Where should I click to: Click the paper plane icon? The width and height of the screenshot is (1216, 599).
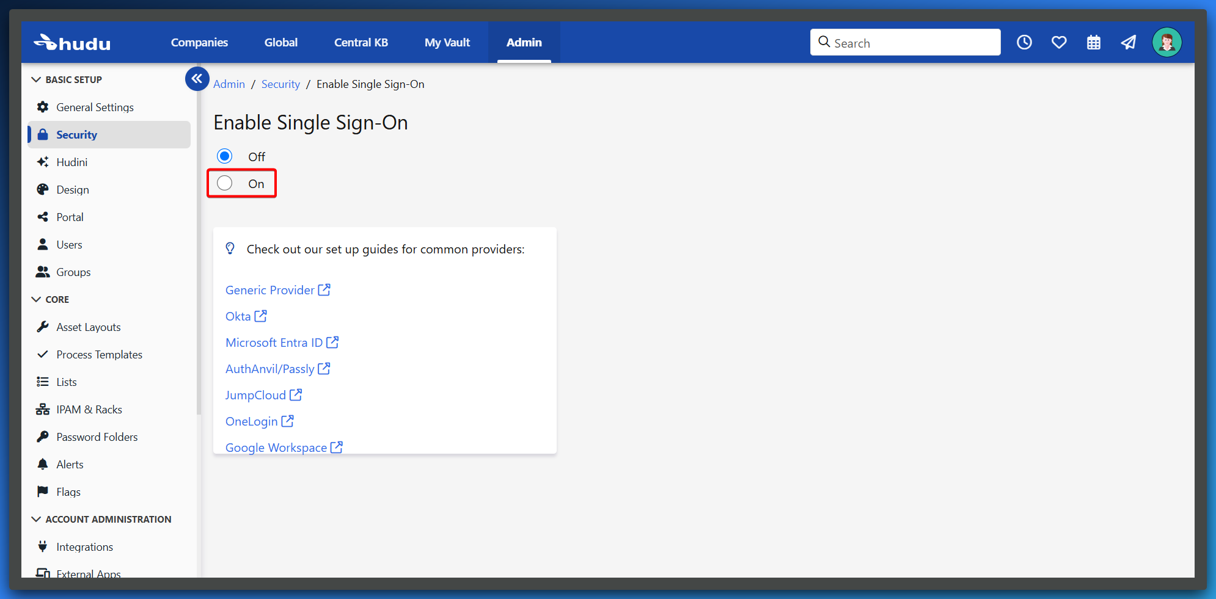pos(1129,42)
